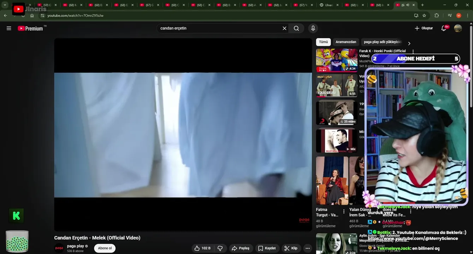Viewport: 473px width, 254px height.
Task: Select the Tümü filter chip
Action: (323, 42)
